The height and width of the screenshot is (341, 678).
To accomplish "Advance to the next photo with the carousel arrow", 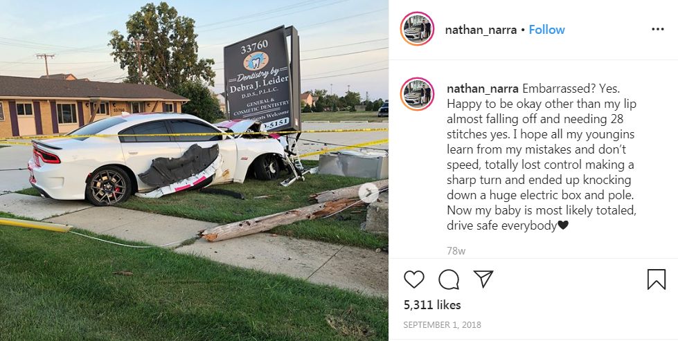I will [x=369, y=192].
